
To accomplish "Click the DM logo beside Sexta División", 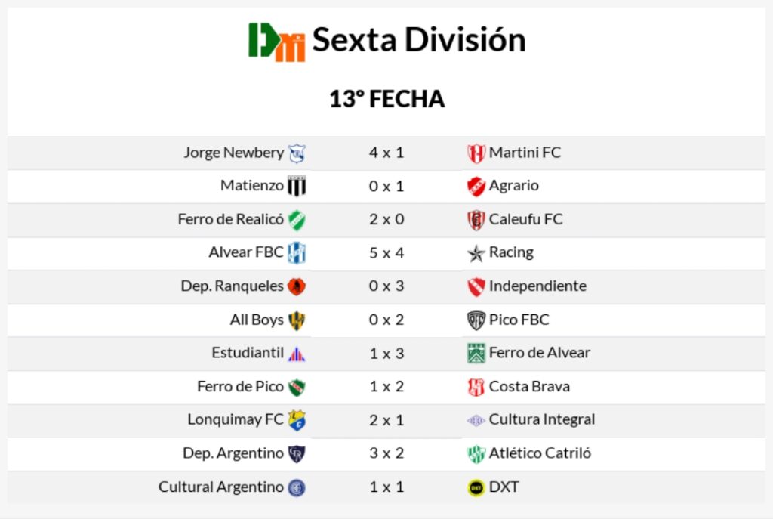I will [276, 41].
